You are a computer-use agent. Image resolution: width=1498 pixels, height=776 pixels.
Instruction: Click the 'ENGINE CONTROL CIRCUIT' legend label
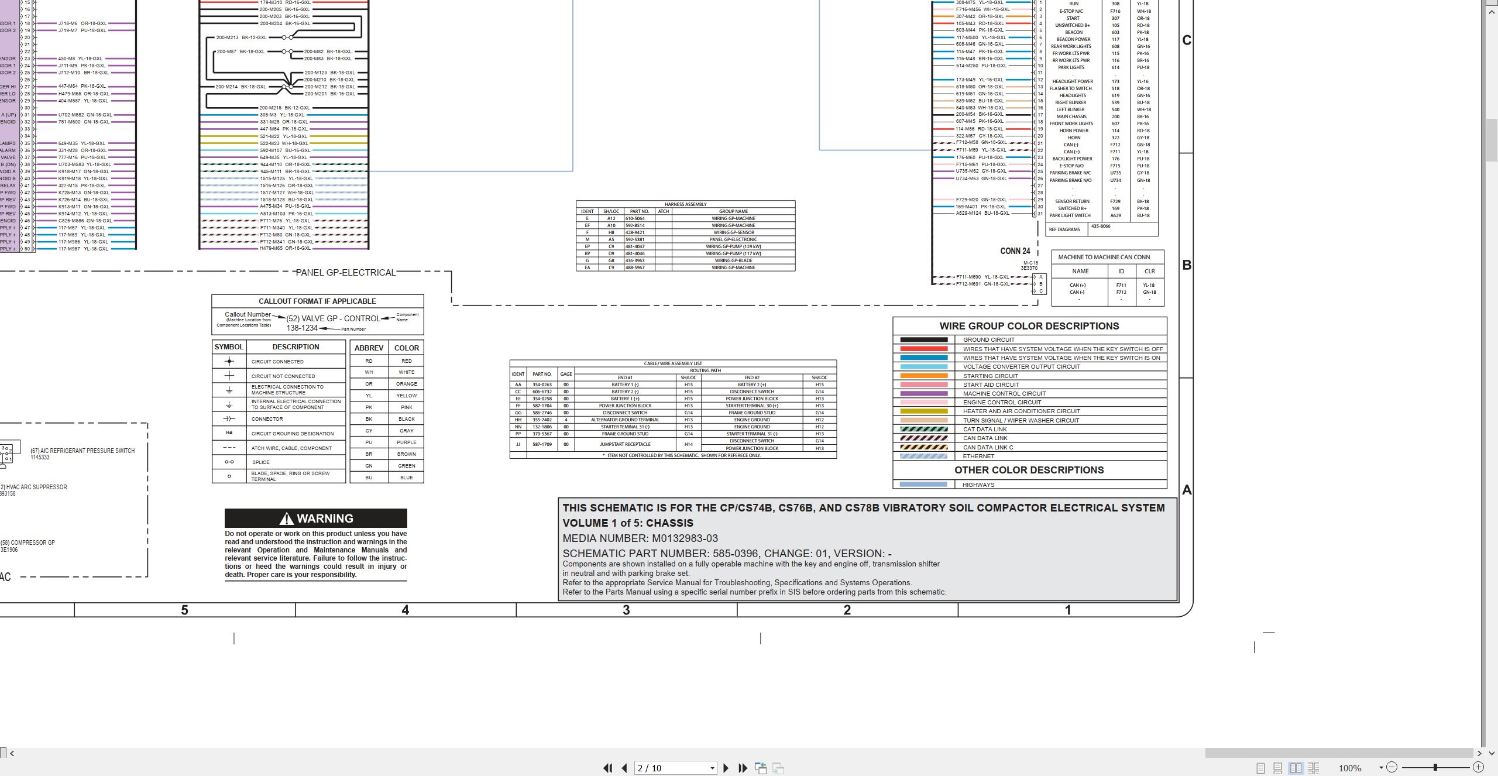click(x=1002, y=402)
